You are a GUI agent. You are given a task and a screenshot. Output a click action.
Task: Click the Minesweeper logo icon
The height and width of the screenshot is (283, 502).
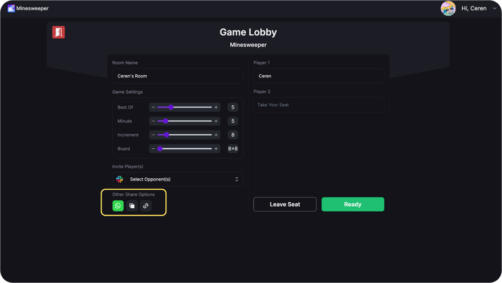[x=11, y=8]
